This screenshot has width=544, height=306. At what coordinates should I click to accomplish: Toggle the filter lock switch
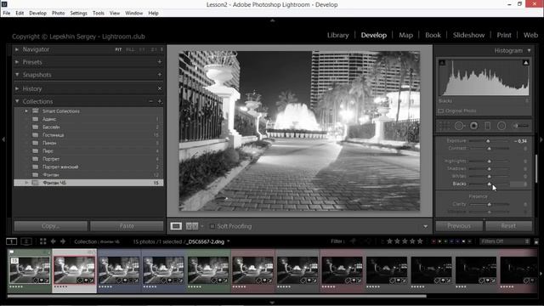(536, 241)
